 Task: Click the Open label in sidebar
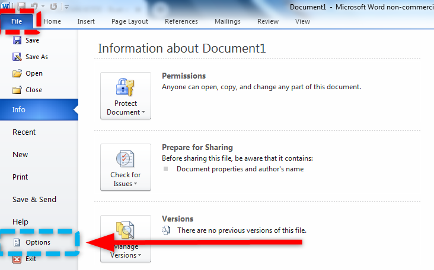pyautogui.click(x=34, y=73)
